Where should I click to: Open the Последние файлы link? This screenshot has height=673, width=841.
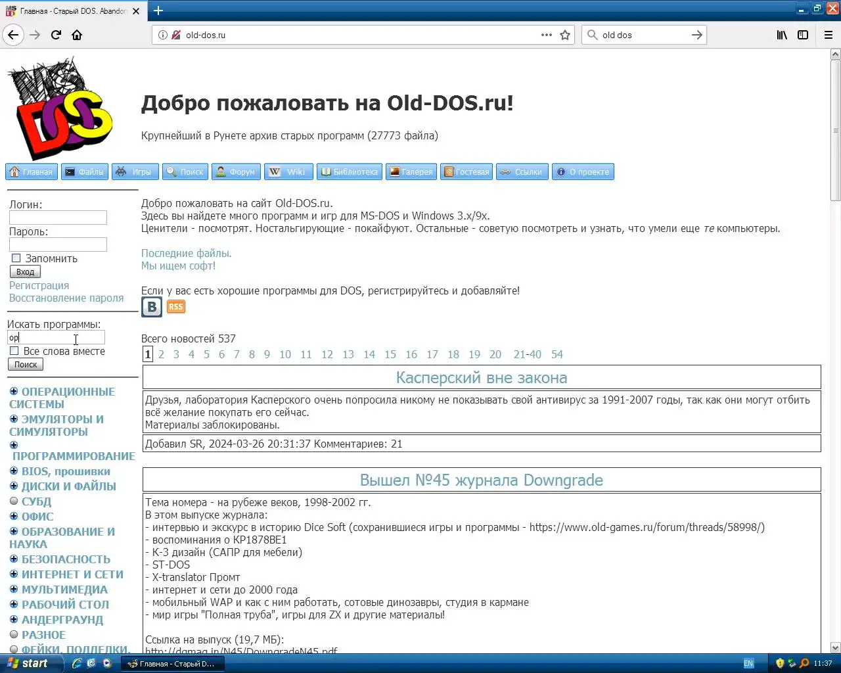click(186, 253)
